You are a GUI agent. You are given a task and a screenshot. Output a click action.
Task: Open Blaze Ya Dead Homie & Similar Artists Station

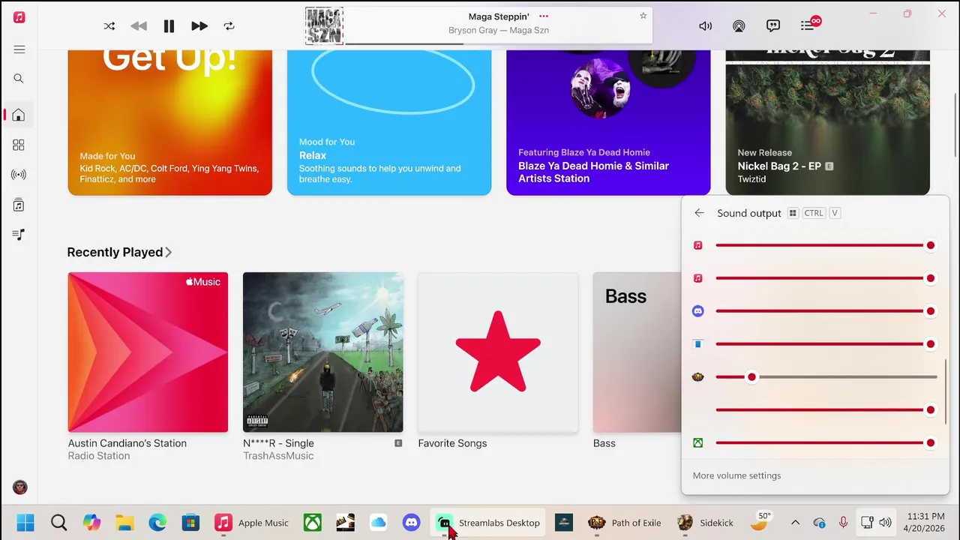[x=608, y=122]
